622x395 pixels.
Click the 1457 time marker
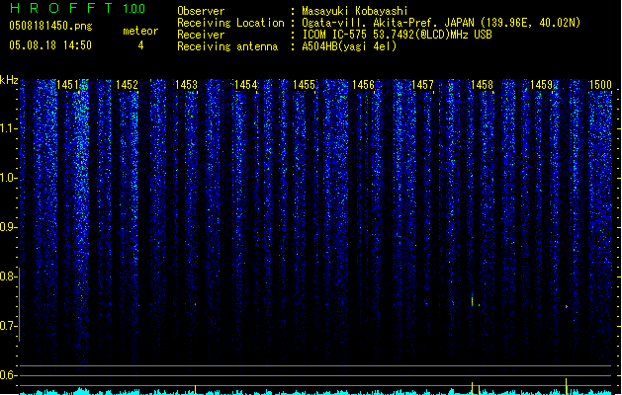(423, 85)
